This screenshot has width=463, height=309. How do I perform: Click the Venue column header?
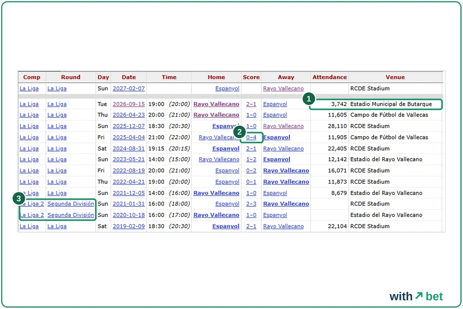pyautogui.click(x=395, y=77)
